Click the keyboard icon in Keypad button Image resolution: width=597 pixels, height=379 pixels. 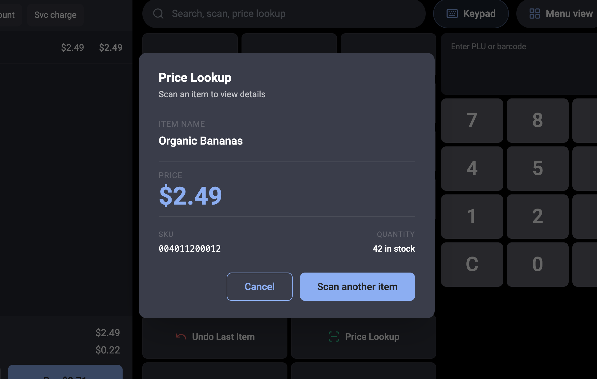[x=452, y=14]
